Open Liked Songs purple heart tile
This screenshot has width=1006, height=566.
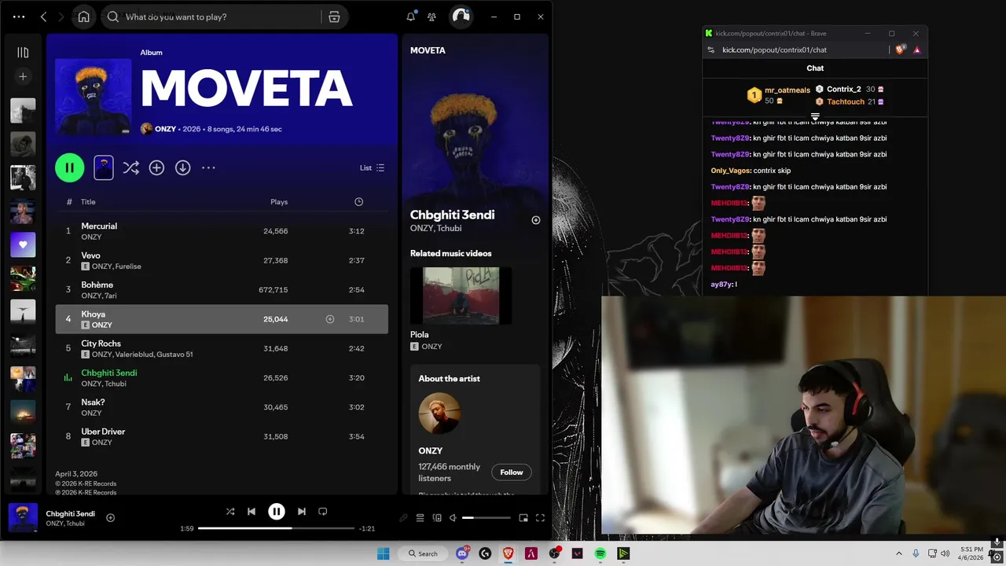coord(23,244)
